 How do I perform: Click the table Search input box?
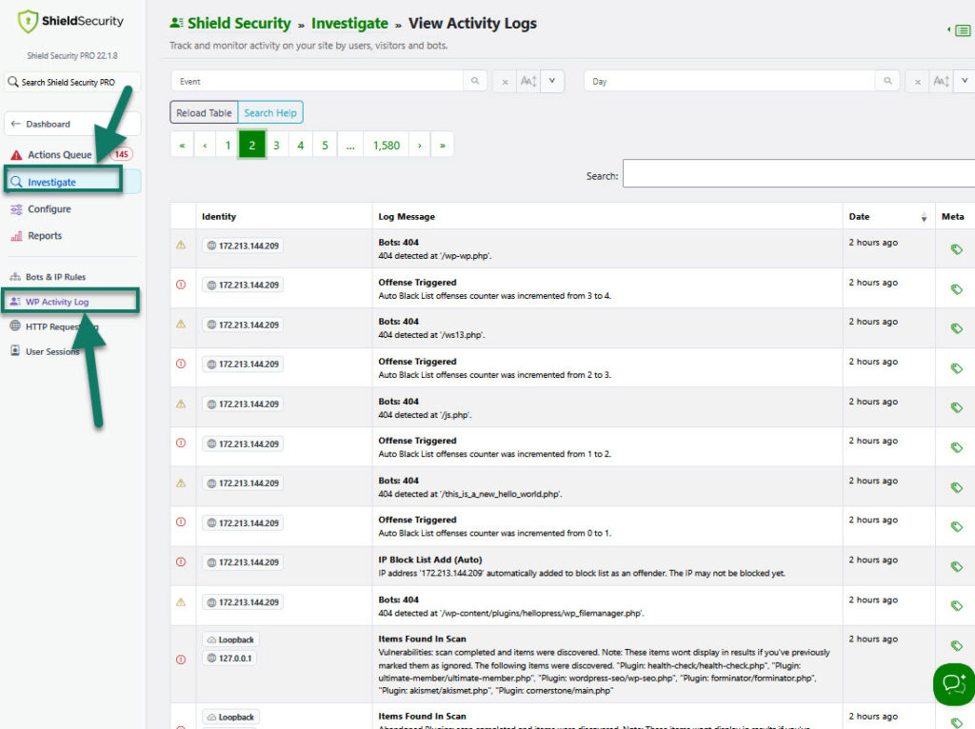[x=799, y=173]
